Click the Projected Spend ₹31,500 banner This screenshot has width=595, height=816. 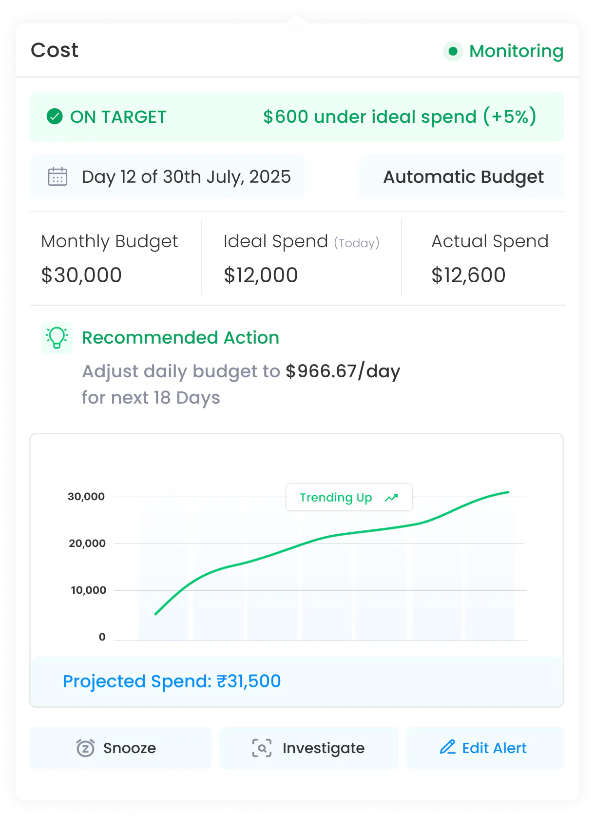coord(297,681)
